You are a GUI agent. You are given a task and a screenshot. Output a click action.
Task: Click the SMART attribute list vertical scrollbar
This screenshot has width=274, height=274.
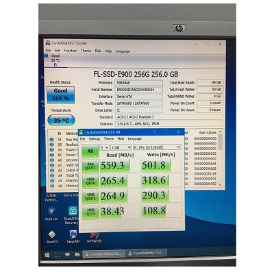pos(220,159)
